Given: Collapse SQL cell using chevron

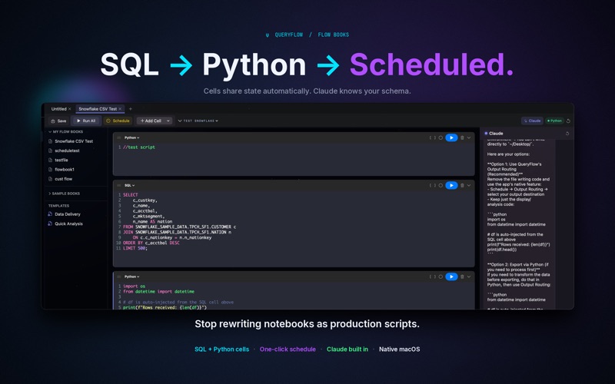Looking at the screenshot, I should (469, 185).
